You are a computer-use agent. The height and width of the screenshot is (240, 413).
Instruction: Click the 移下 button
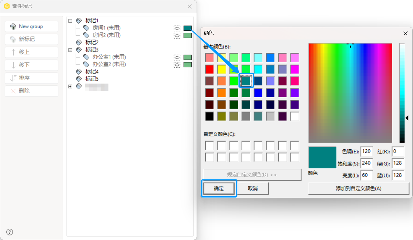[x=31, y=65]
